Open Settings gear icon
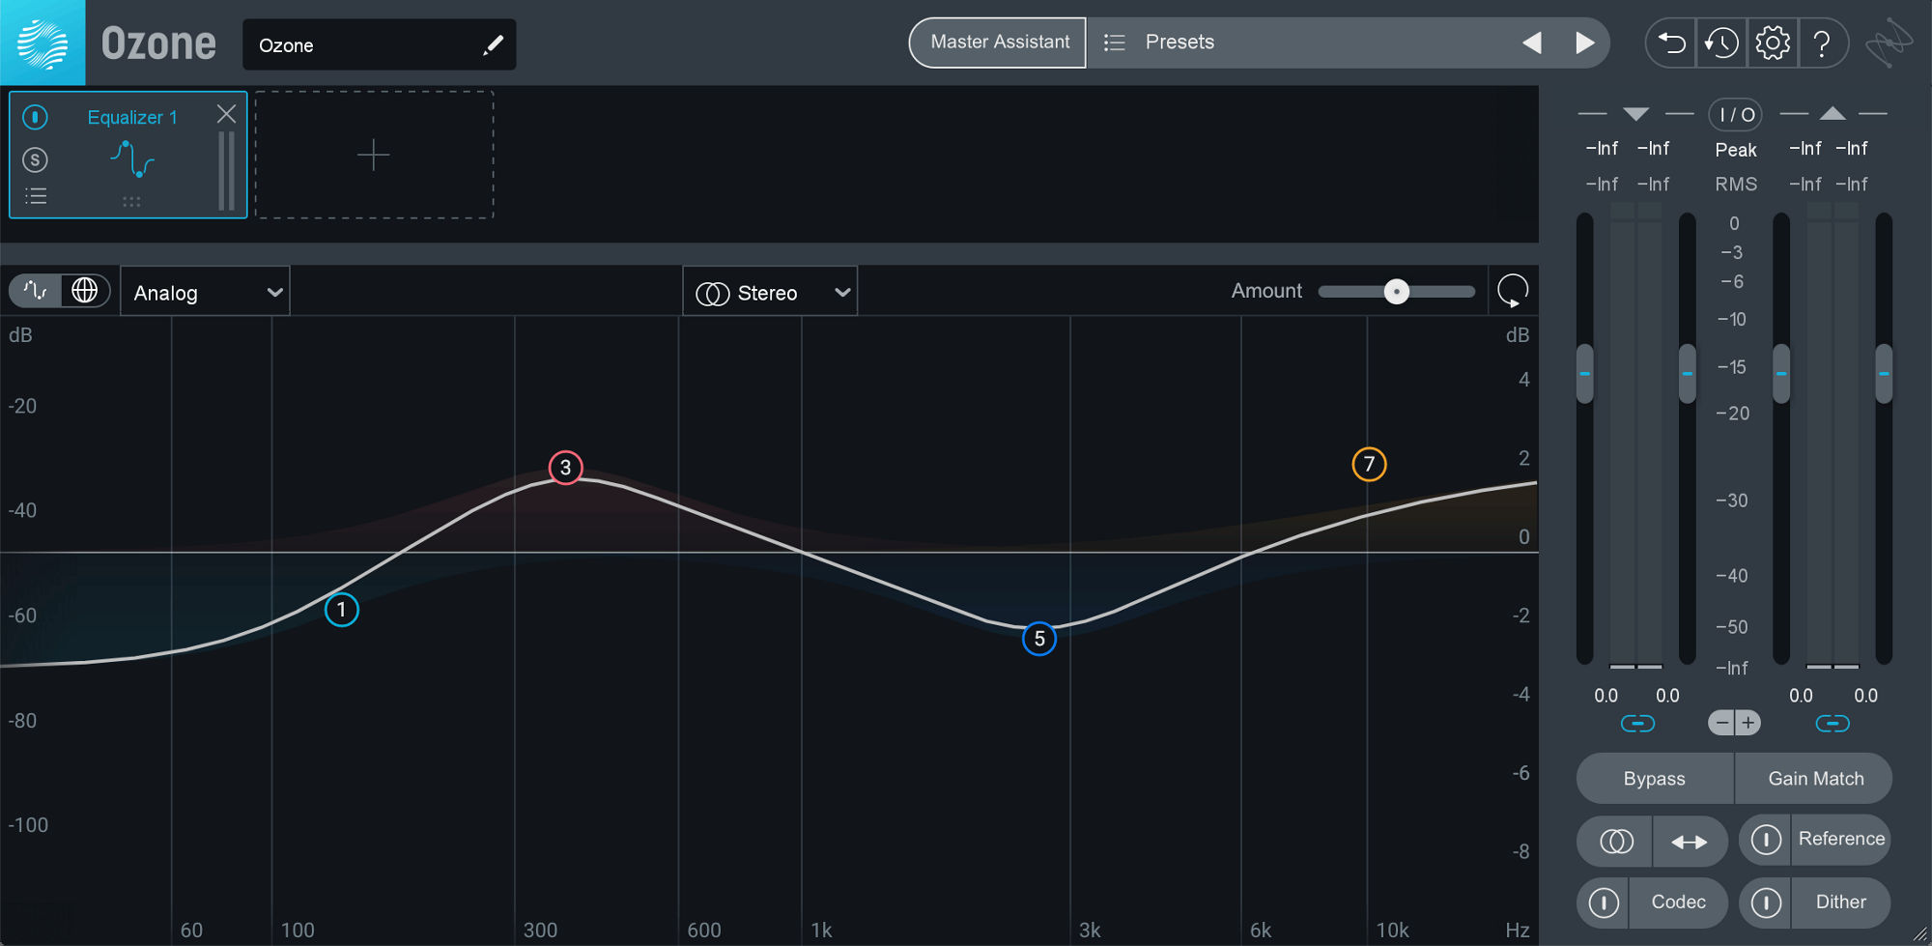1932x946 pixels. [1773, 43]
